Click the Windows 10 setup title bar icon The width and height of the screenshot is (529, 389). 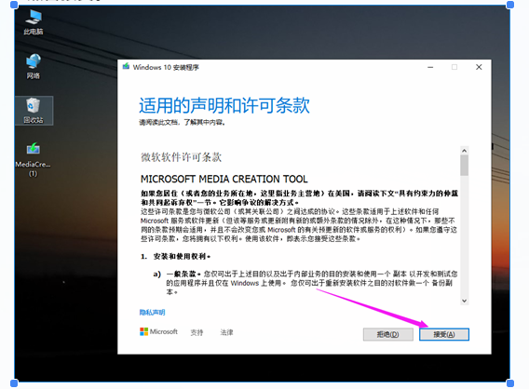(x=126, y=67)
